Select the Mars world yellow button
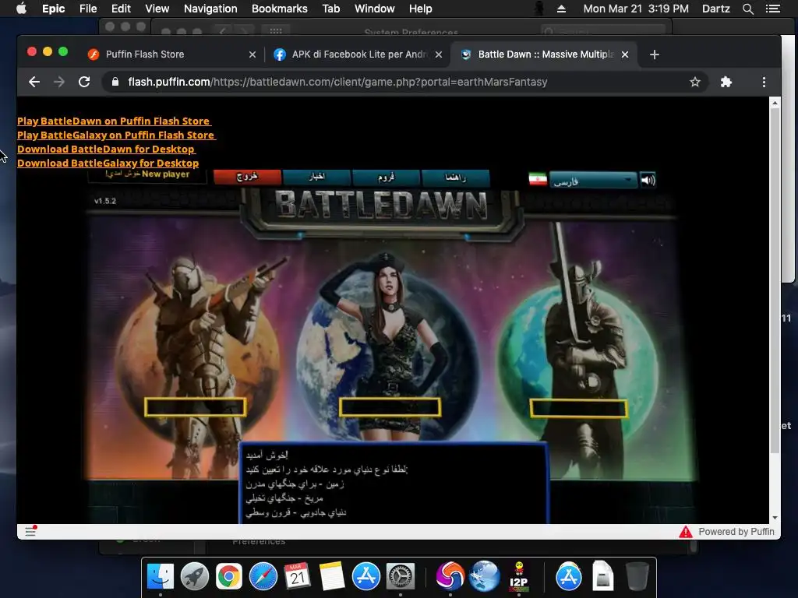The width and height of the screenshot is (798, 598). (196, 407)
